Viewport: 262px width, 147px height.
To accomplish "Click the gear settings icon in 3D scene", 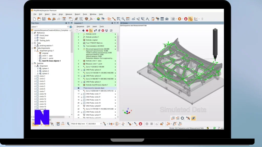I will click(x=182, y=118).
